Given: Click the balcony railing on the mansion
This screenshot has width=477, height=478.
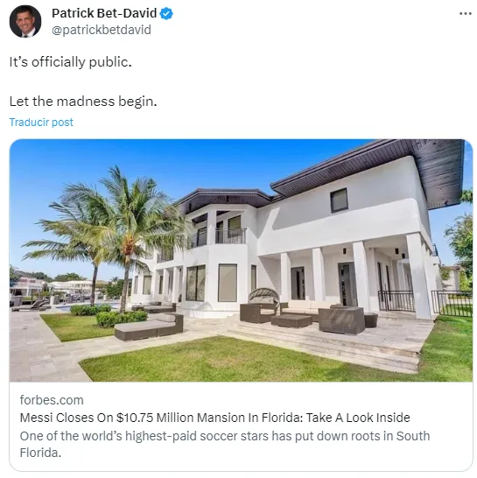Looking at the screenshot, I should click(230, 236).
